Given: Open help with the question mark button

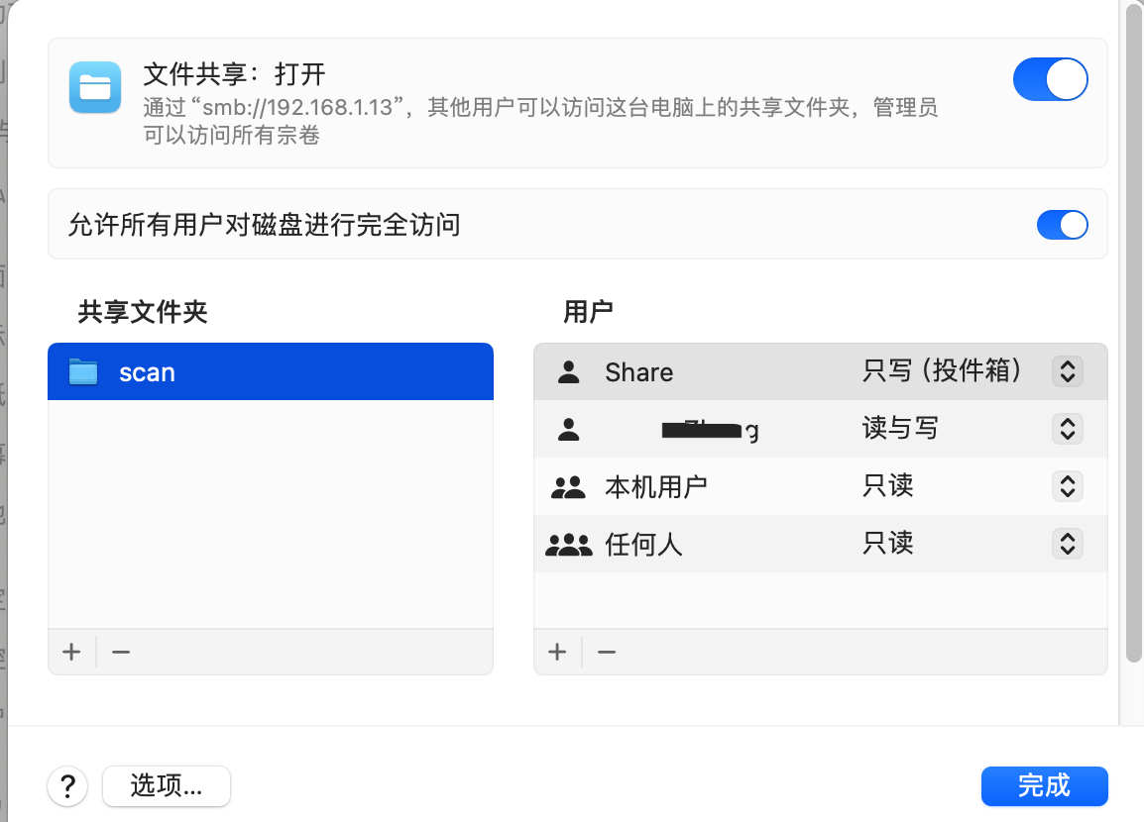Looking at the screenshot, I should click(x=67, y=786).
